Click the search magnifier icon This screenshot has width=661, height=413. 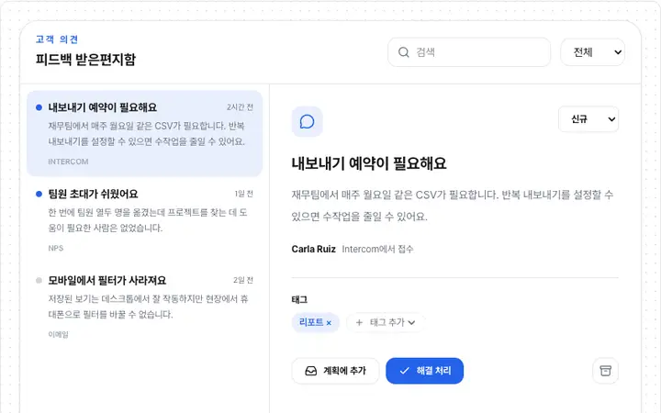403,52
